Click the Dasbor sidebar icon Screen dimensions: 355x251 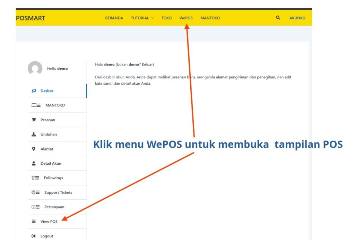(34, 91)
